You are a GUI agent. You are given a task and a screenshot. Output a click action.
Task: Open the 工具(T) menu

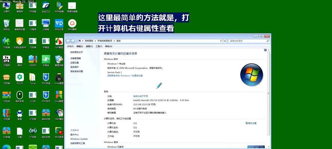click(x=99, y=46)
